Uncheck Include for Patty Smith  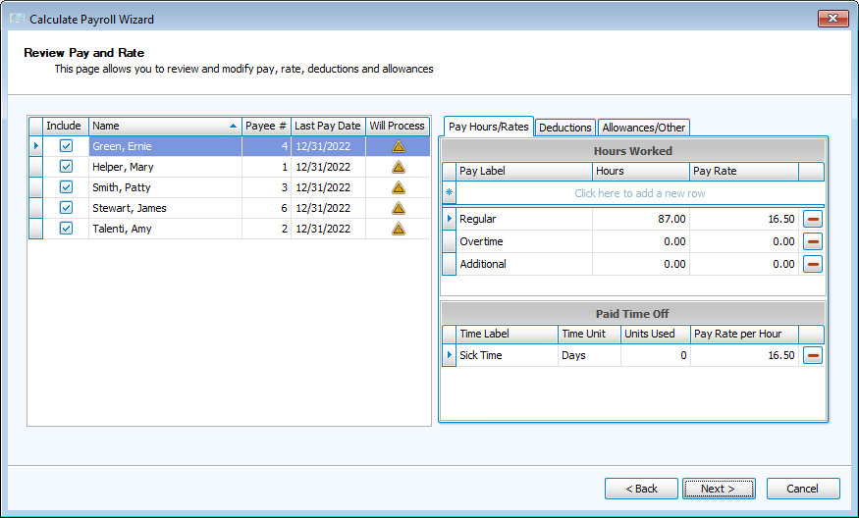[66, 187]
